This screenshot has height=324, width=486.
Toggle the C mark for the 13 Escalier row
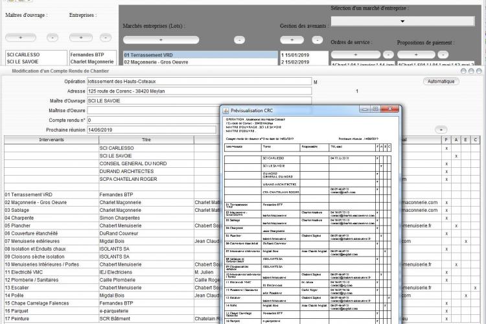coord(476,288)
